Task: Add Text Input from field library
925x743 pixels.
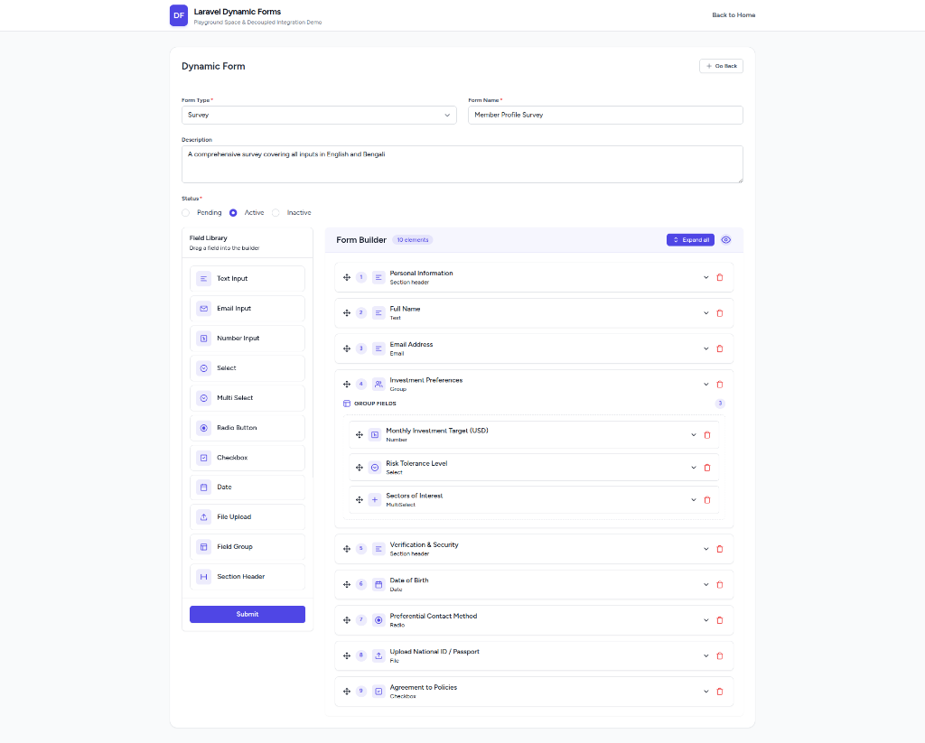Action: 248,278
